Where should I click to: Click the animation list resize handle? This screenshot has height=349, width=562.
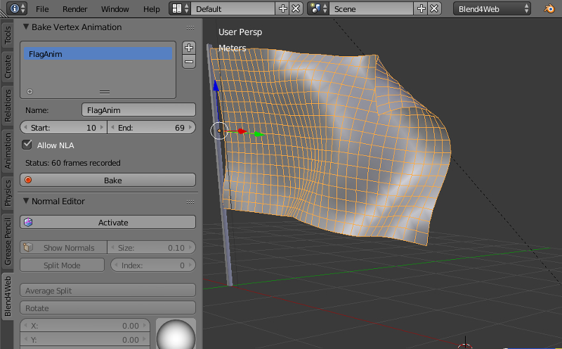(x=105, y=92)
